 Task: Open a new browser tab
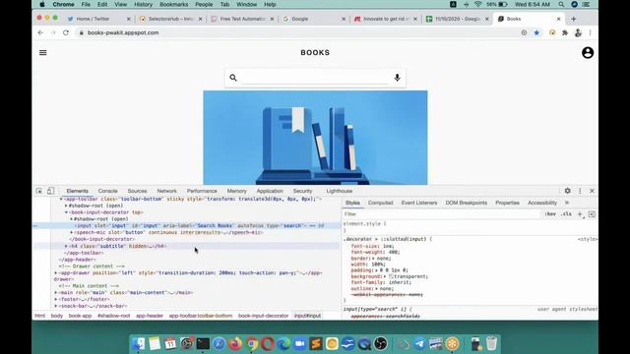573,19
